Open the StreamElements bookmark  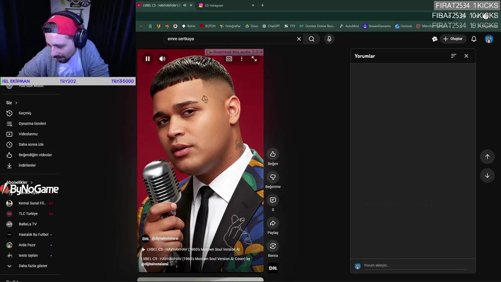tap(377, 26)
